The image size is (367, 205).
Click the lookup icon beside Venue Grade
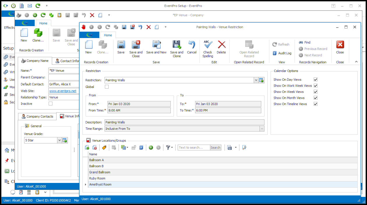tap(65, 140)
